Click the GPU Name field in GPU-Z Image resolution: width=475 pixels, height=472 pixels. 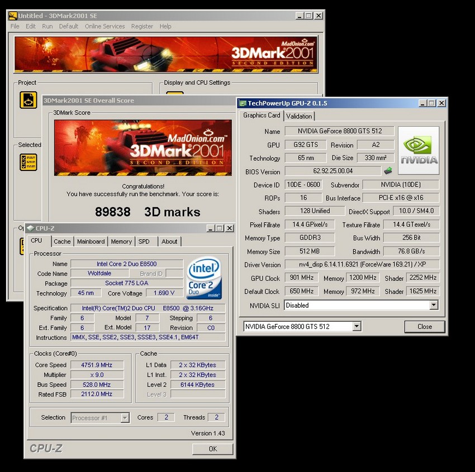339,131
